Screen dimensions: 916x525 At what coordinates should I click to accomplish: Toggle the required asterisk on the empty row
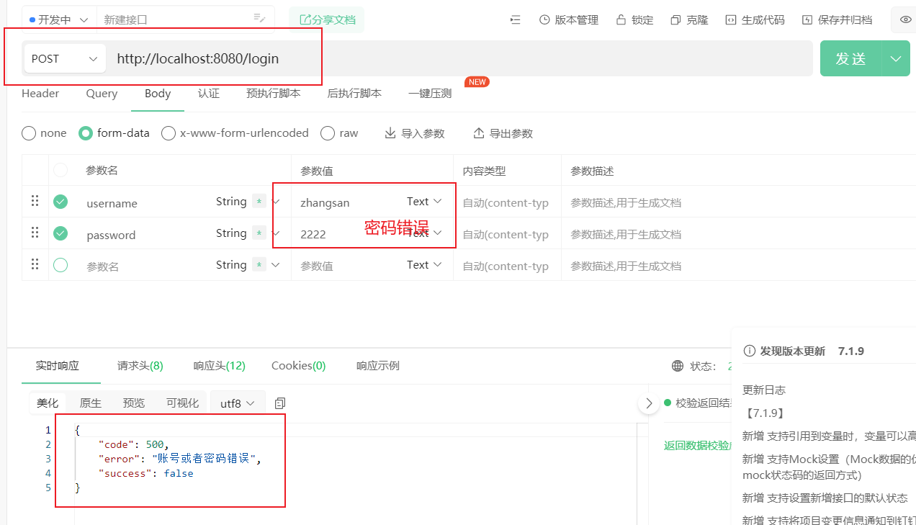[x=259, y=266]
